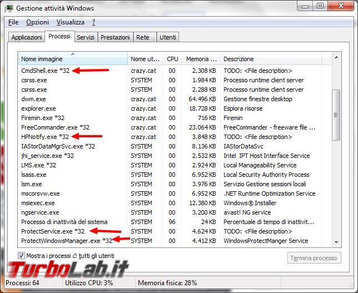This screenshot has width=358, height=293.
Task: Click the 64.496 KB memory value
Action: (x=202, y=99)
